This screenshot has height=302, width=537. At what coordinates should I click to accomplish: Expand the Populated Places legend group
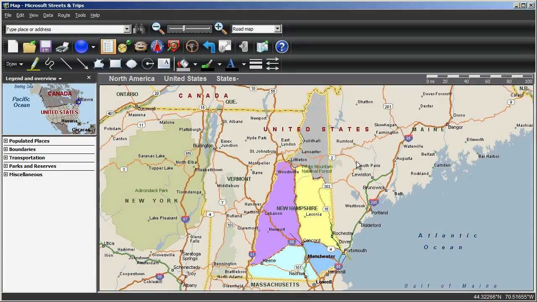(6, 141)
